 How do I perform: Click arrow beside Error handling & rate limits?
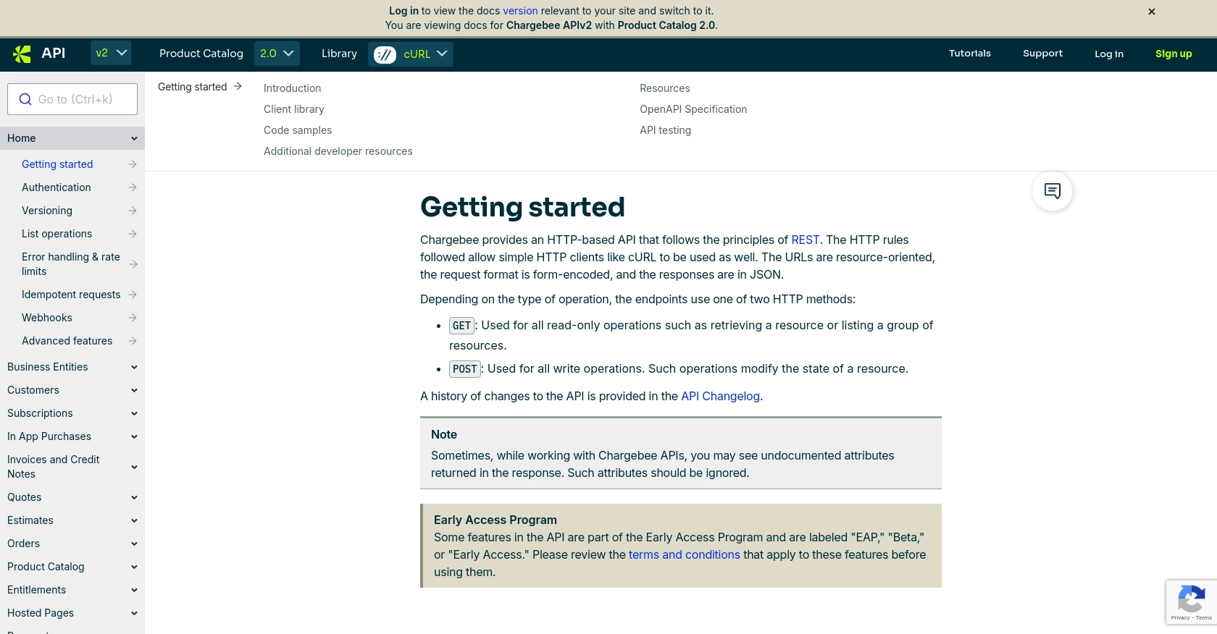tap(133, 264)
